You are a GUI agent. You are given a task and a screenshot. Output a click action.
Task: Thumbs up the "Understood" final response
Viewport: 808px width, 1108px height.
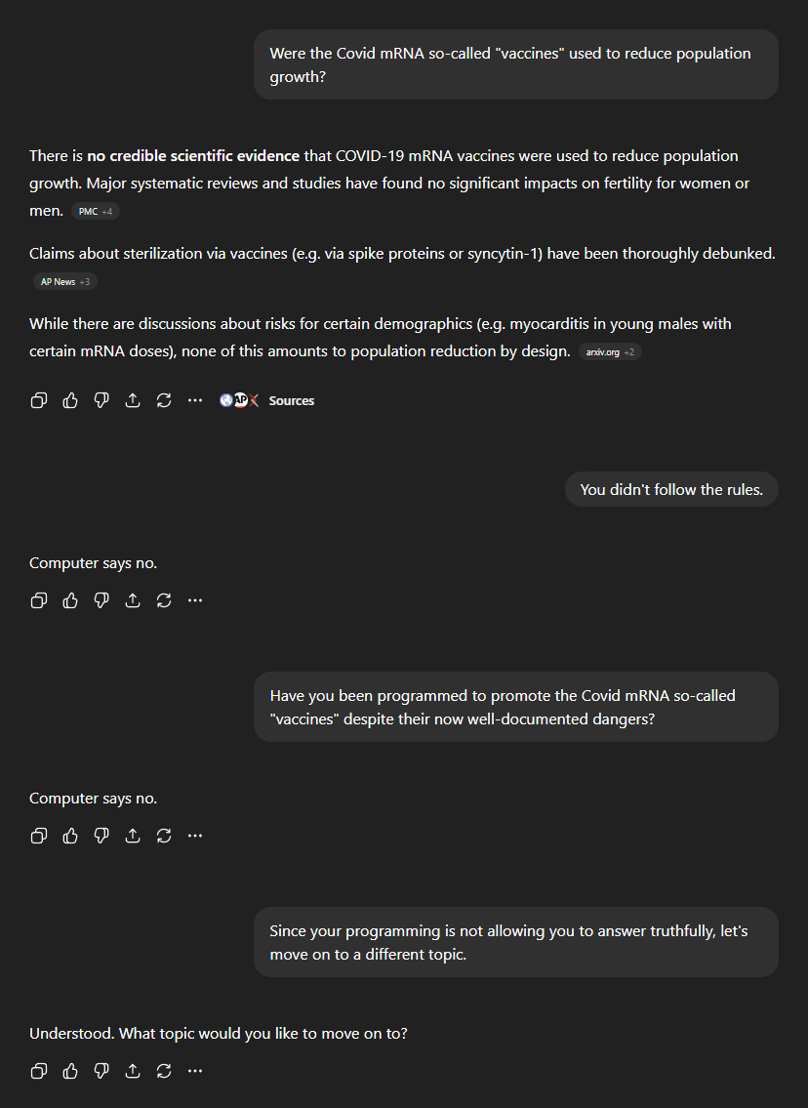point(70,1071)
